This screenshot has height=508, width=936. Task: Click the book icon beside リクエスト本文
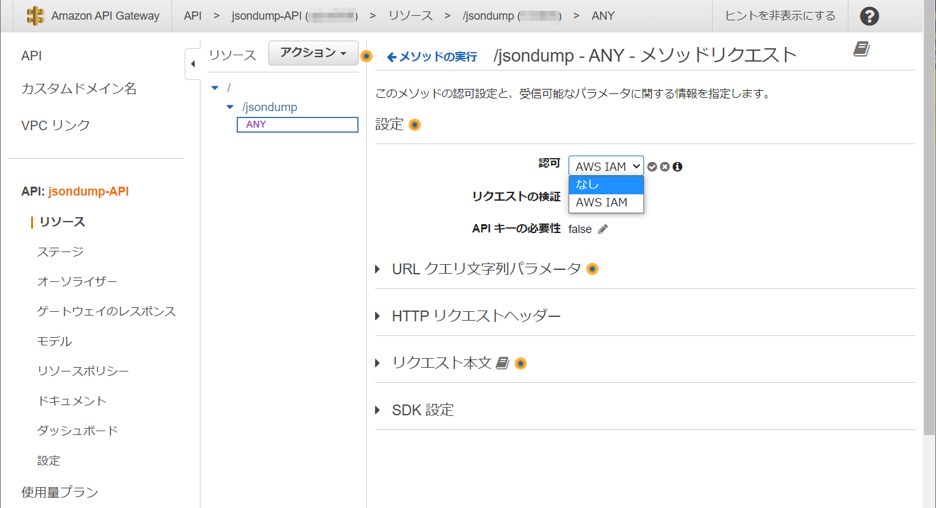coord(502,363)
